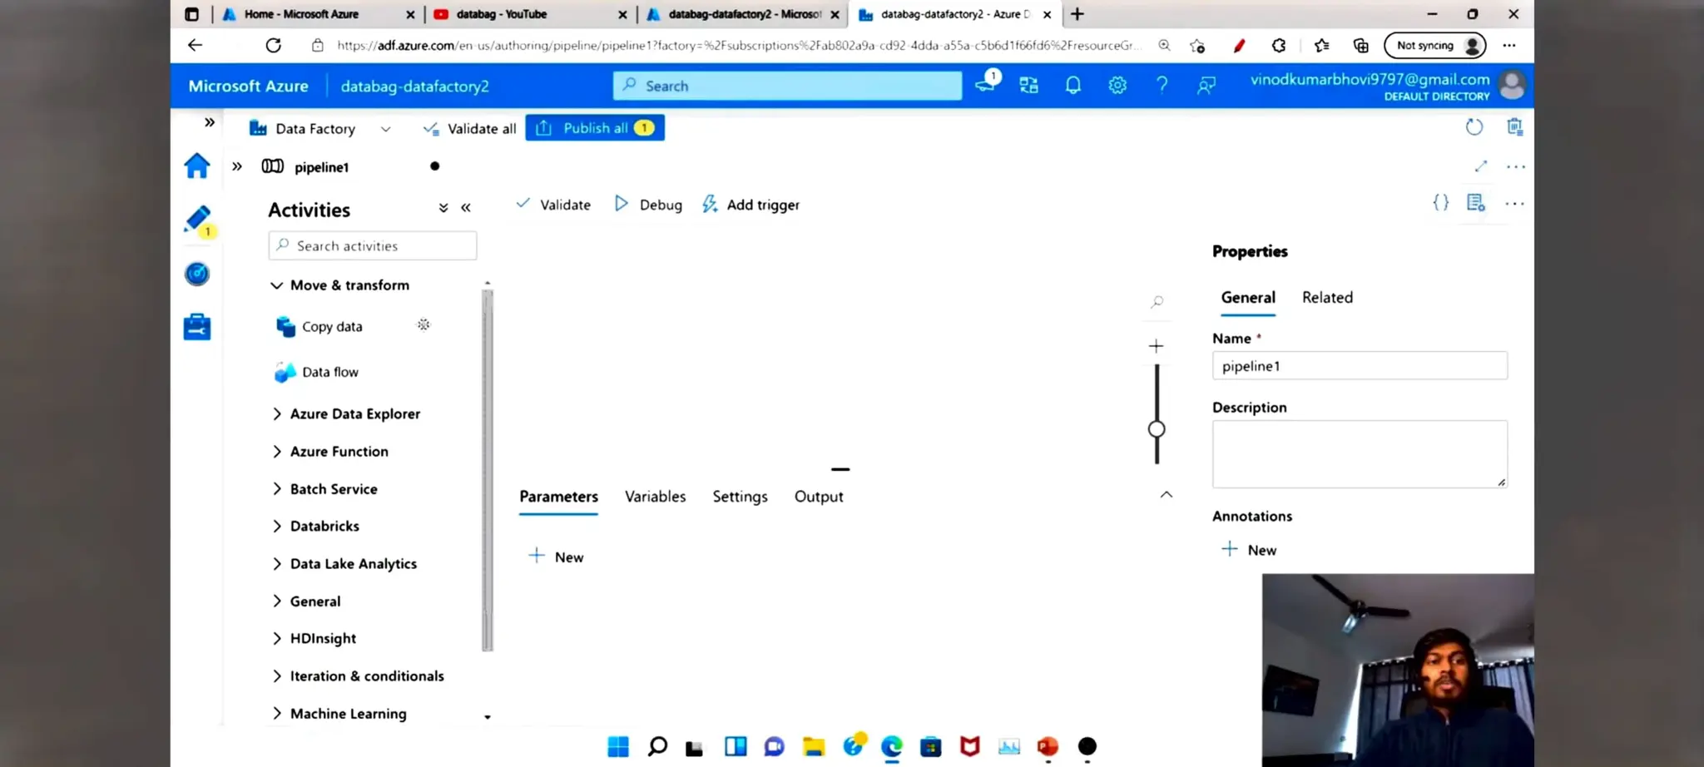Open the pipeline JSON code view
The height and width of the screenshot is (767, 1704).
pyautogui.click(x=1440, y=202)
